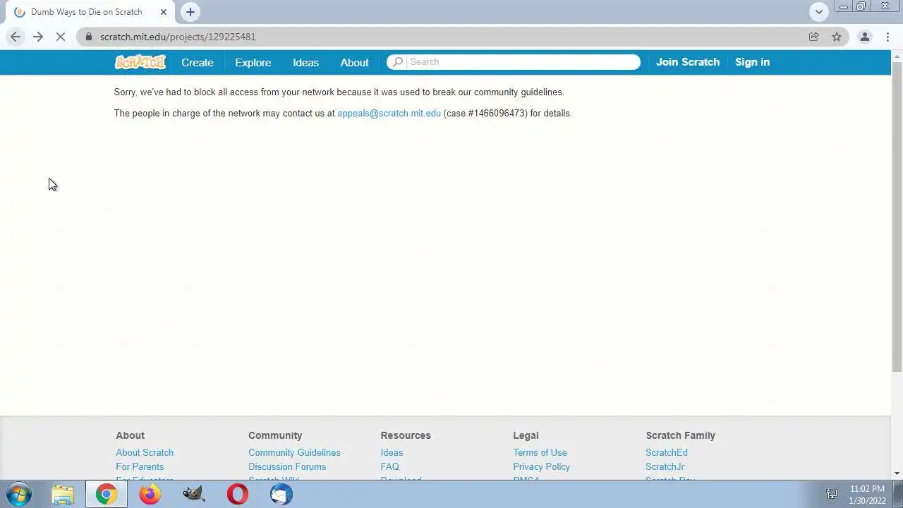
Task: Click the scrollbar up arrow
Action: (897, 56)
